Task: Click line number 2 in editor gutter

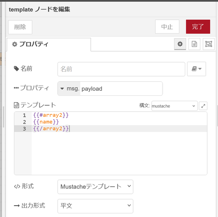Action: 25,122
